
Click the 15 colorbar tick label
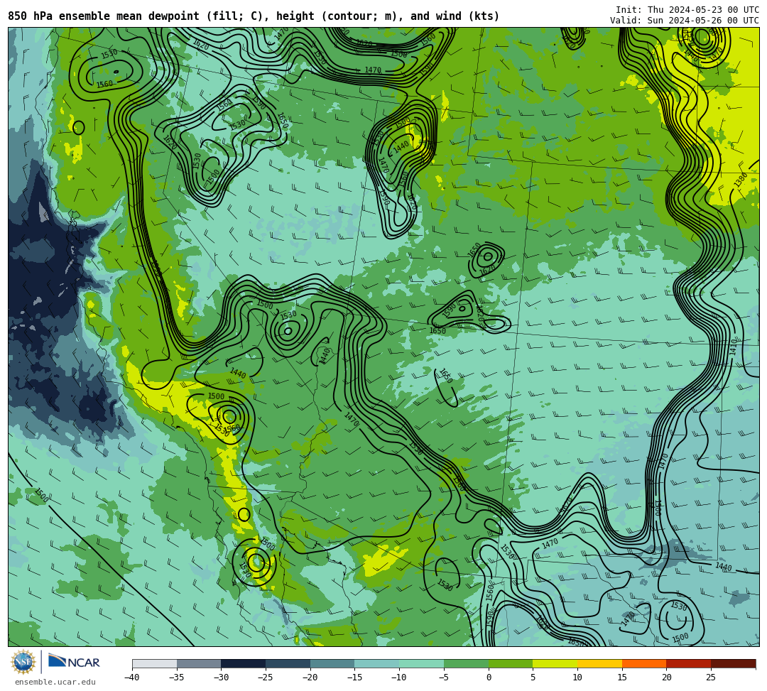[x=622, y=678]
